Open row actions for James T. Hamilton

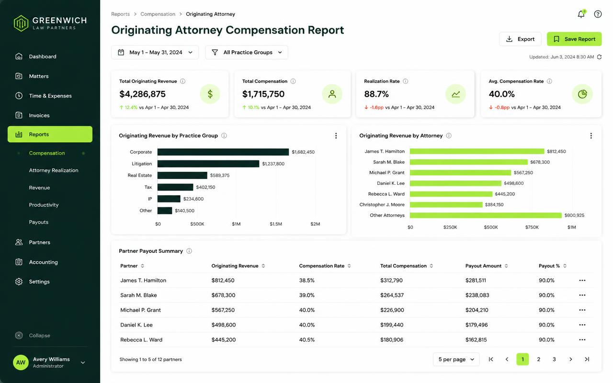point(582,281)
